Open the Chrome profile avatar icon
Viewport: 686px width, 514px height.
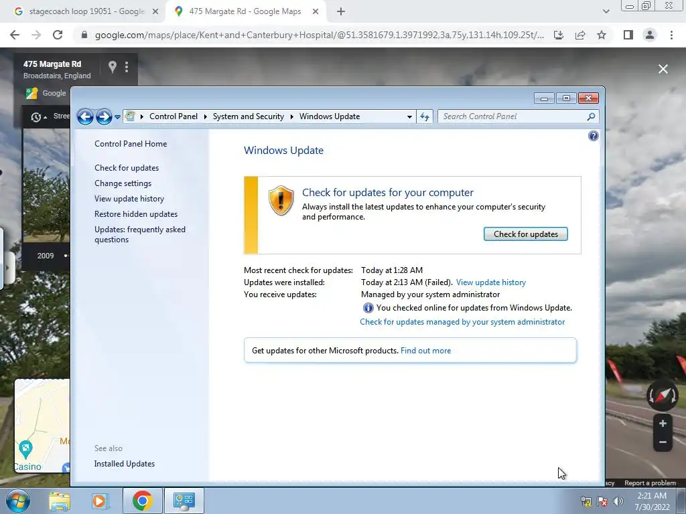click(650, 35)
